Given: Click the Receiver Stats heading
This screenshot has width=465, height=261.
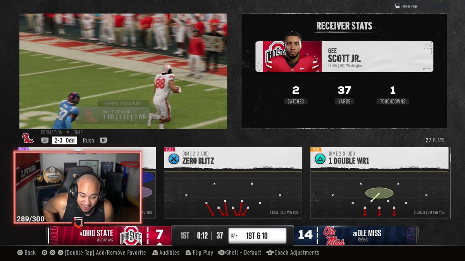Looking at the screenshot, I should point(344,26).
